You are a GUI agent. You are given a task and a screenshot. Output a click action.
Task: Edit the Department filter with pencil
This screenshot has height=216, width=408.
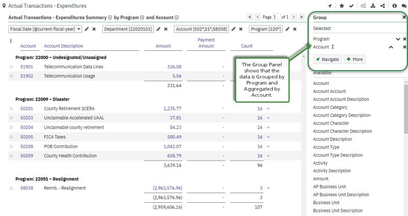point(158,29)
